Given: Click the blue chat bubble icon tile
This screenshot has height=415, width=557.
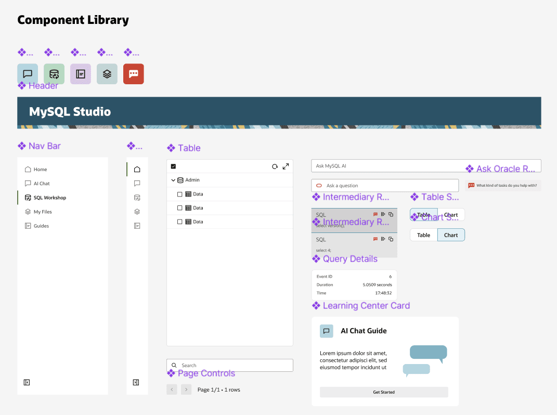Looking at the screenshot, I should 28,74.
